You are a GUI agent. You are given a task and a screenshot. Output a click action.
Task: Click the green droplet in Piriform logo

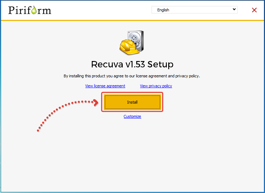[x=34, y=11]
